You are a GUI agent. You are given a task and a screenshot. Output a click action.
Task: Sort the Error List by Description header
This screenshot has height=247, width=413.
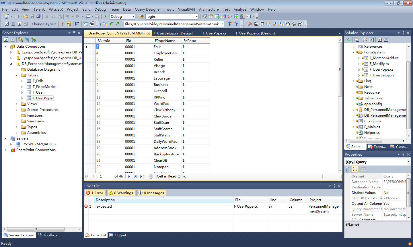pyautogui.click(x=164, y=200)
